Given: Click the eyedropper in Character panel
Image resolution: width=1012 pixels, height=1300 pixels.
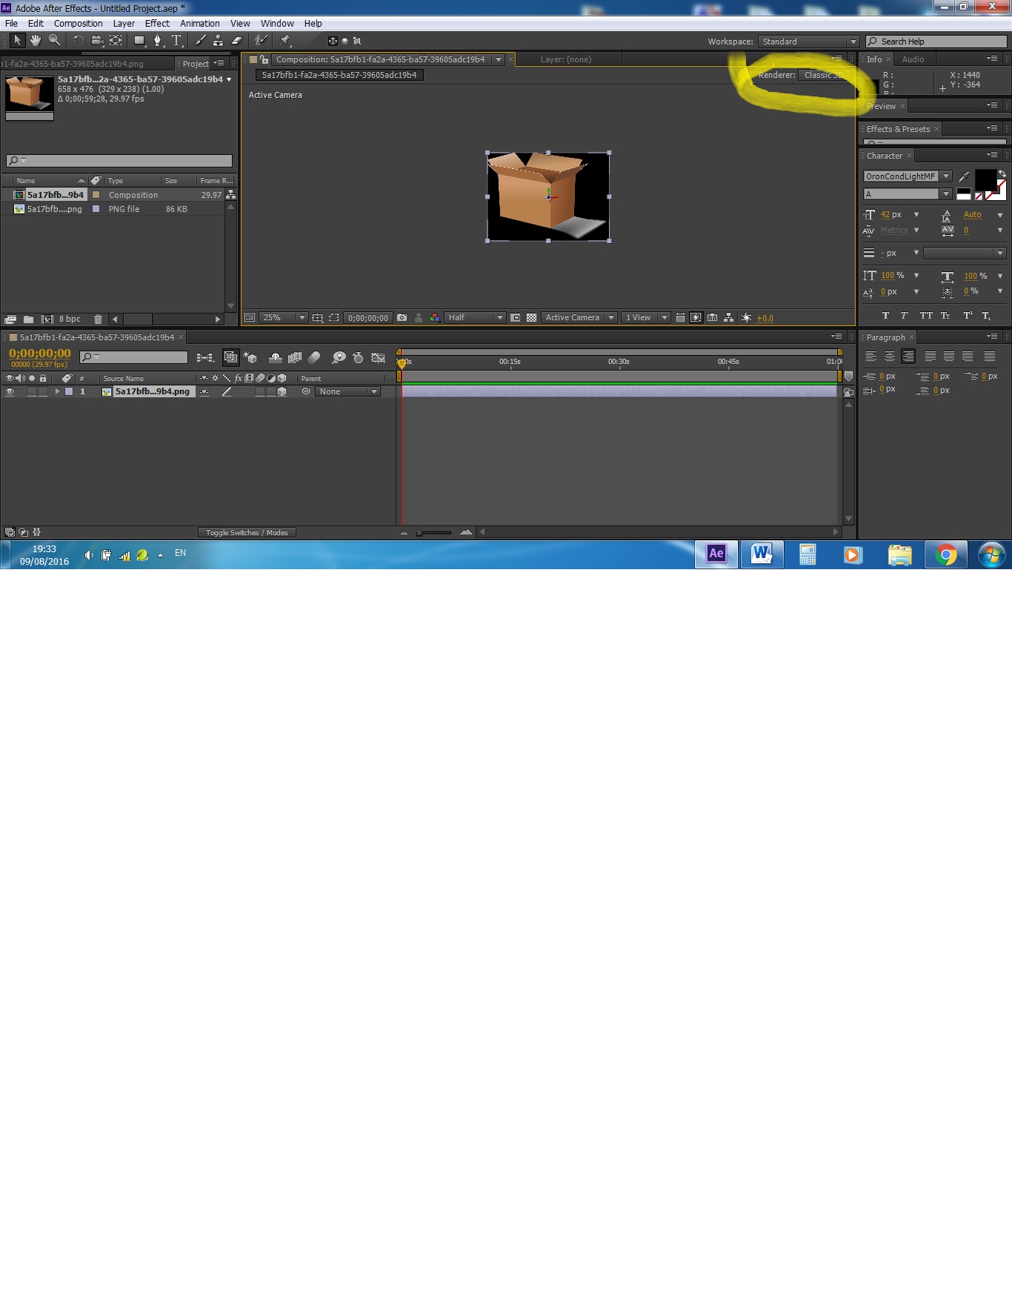Looking at the screenshot, I should coord(964,176).
